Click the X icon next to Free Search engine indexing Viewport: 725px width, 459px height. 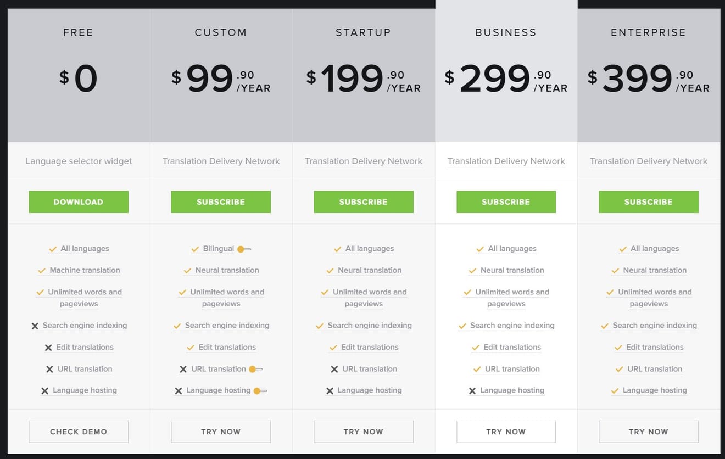click(35, 326)
